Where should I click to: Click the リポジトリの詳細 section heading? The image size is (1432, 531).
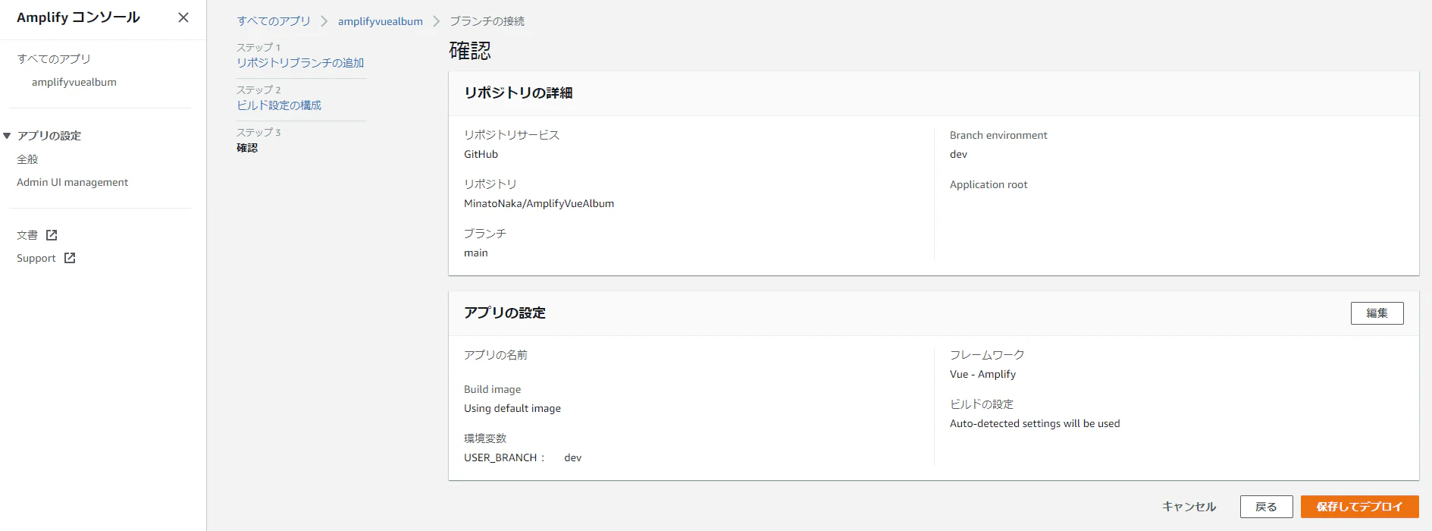pyautogui.click(x=519, y=93)
